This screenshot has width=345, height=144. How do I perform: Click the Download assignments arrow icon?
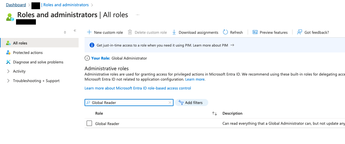[174, 32]
